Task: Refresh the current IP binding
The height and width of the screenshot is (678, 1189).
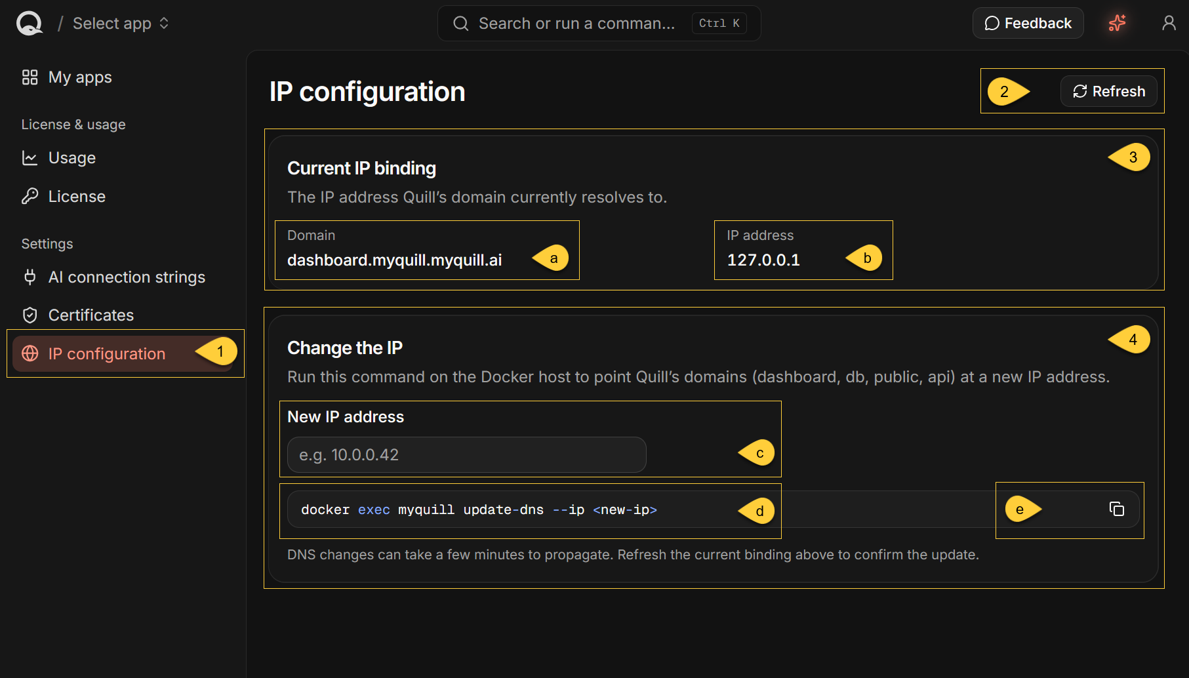Action: [x=1108, y=91]
